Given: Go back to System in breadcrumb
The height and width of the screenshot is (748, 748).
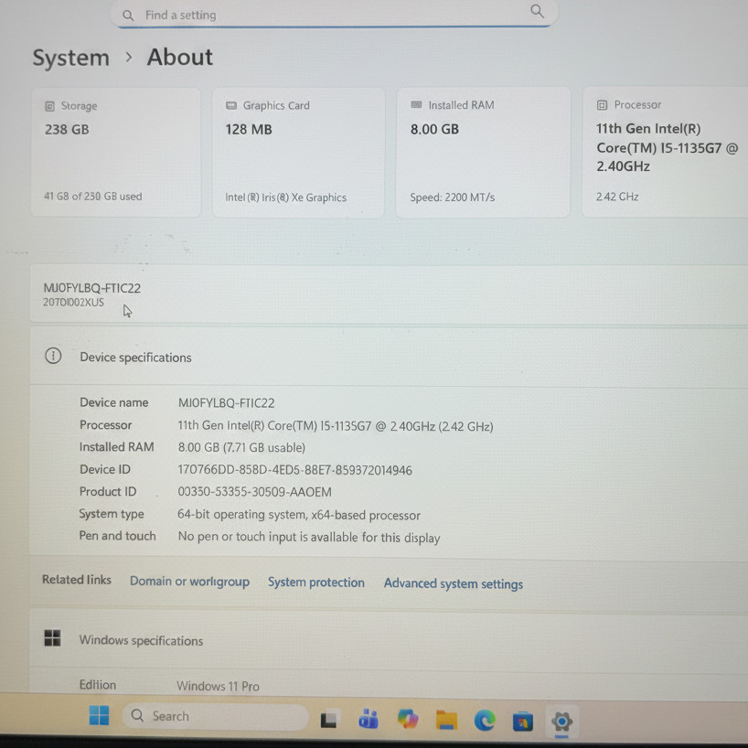Looking at the screenshot, I should tap(71, 59).
